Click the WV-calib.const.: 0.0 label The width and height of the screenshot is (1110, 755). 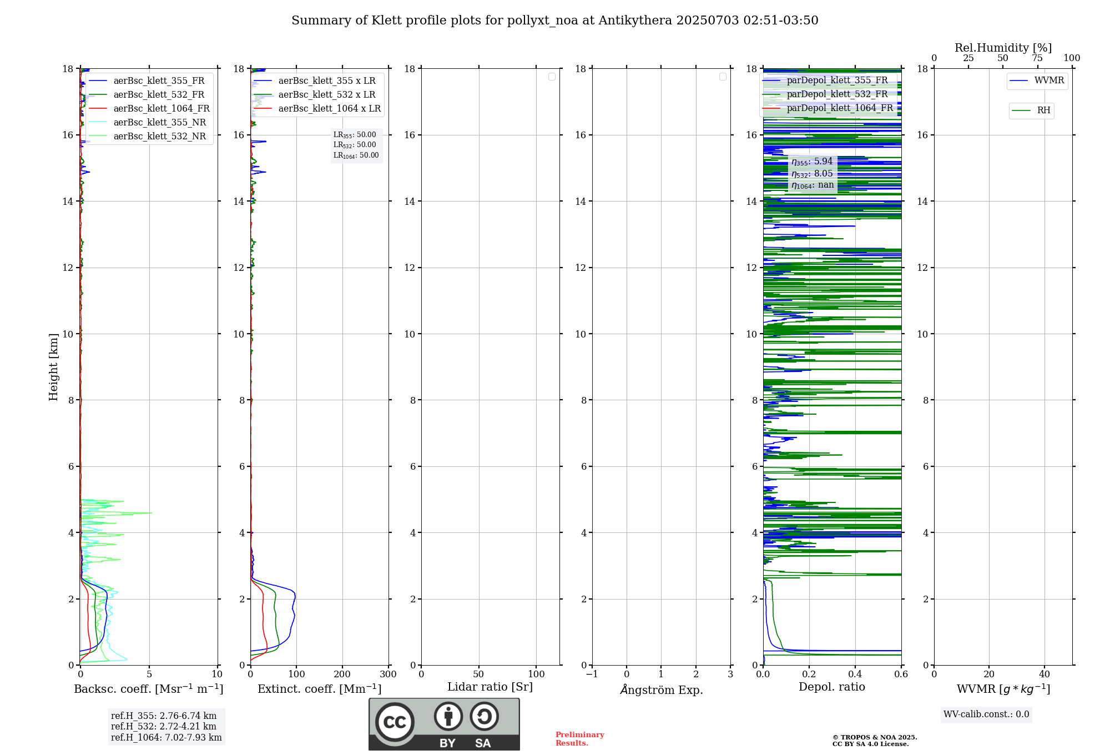click(986, 714)
